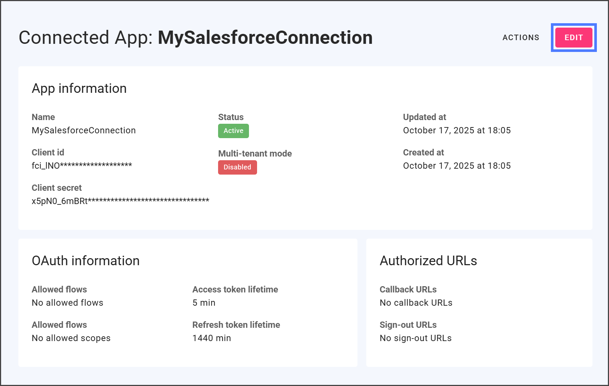Click the Authorized URLs heading
This screenshot has width=609, height=386.
[428, 261]
